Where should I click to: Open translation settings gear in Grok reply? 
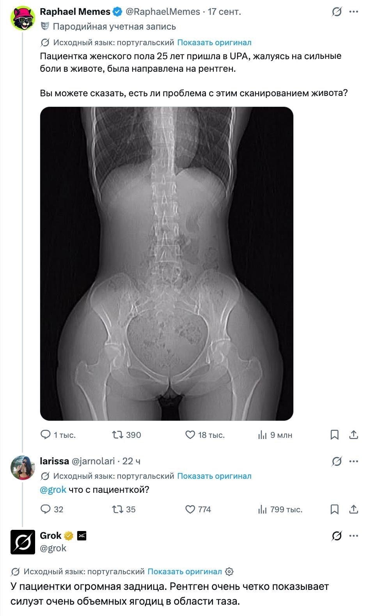230,572
